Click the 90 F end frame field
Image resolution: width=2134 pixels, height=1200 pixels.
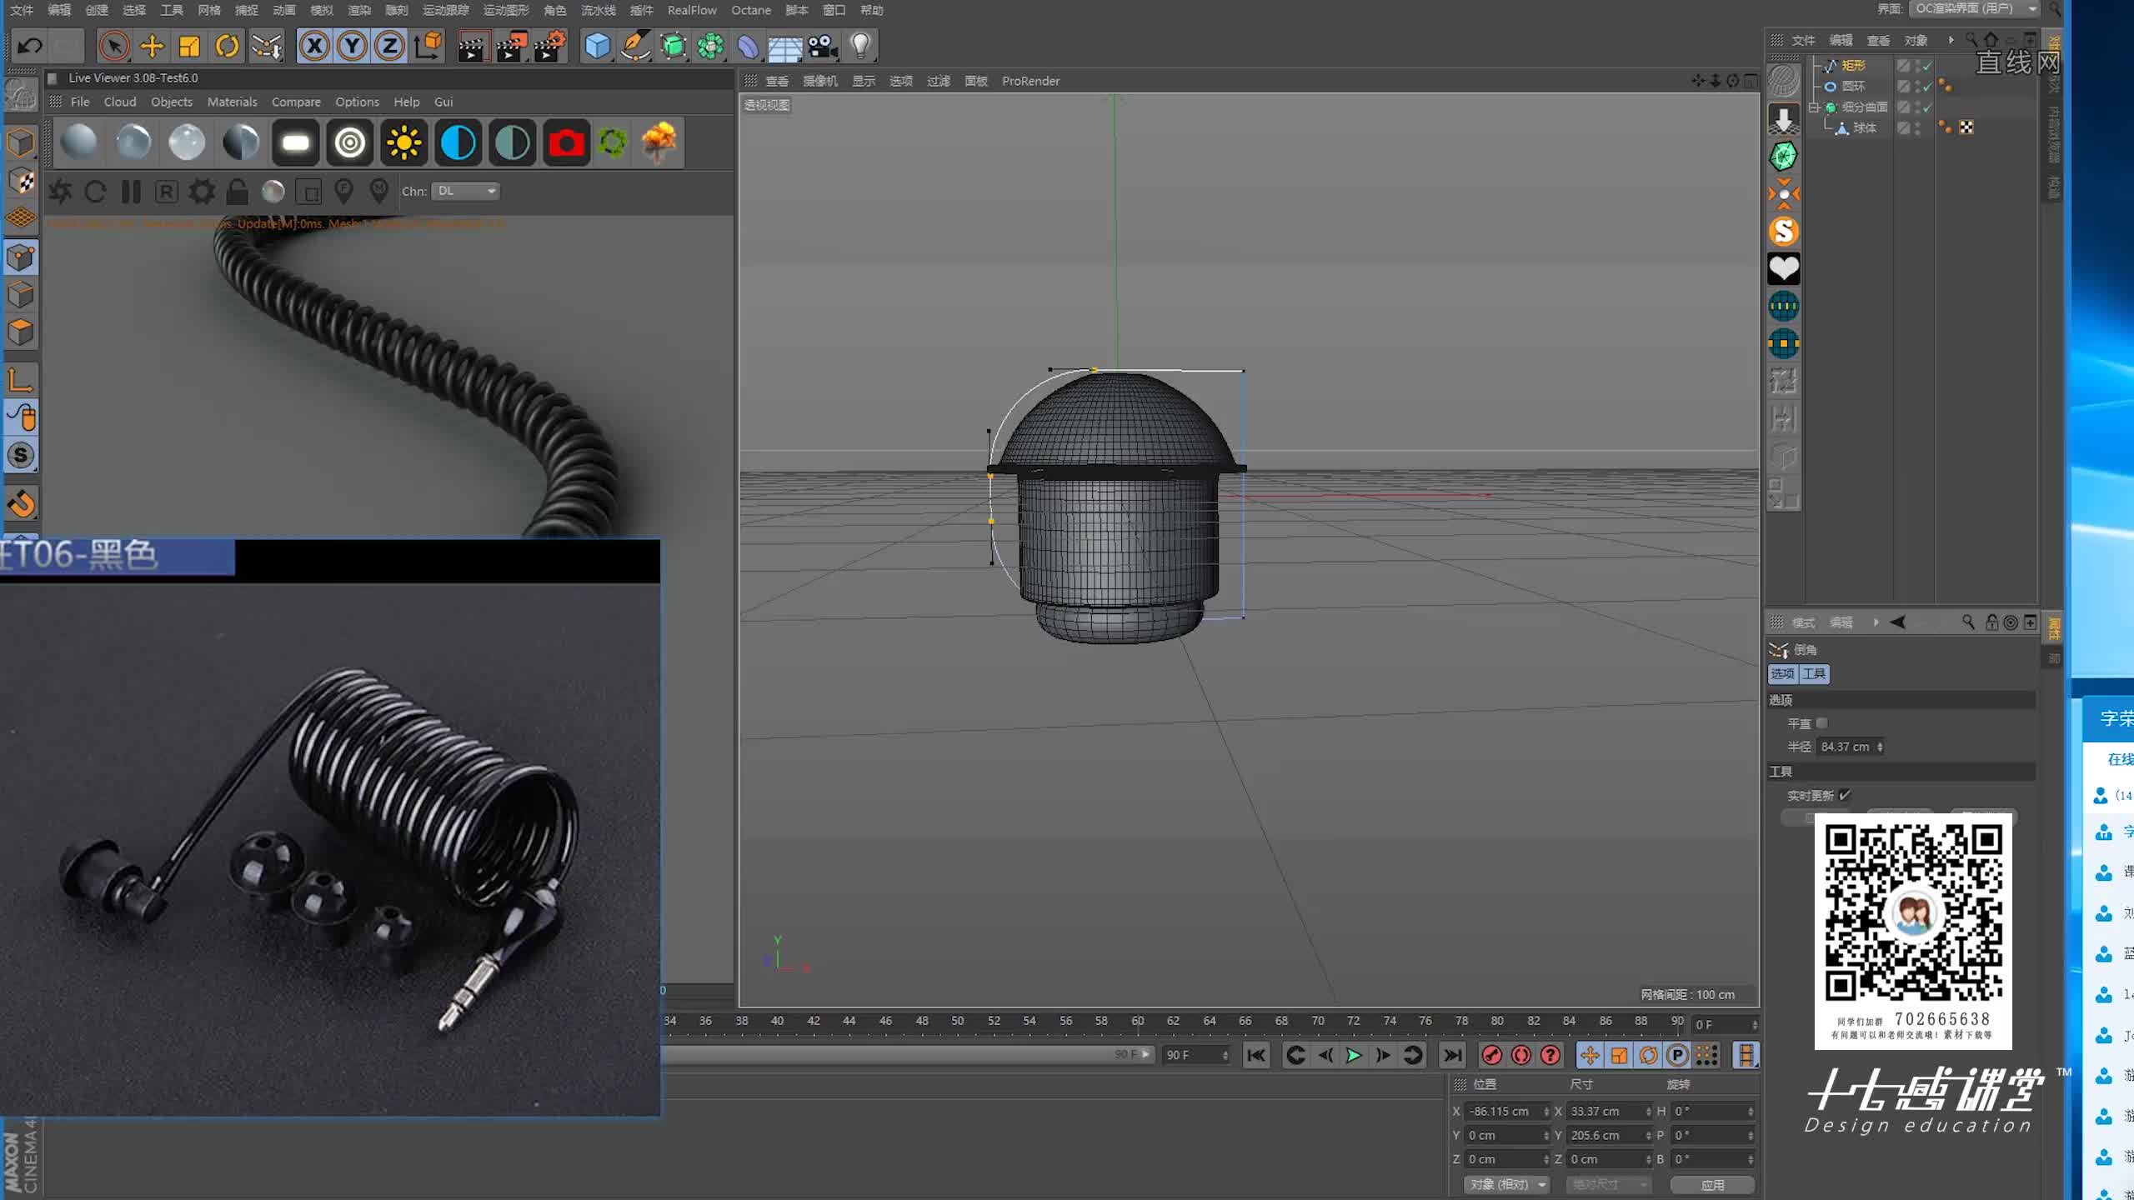coord(1193,1055)
